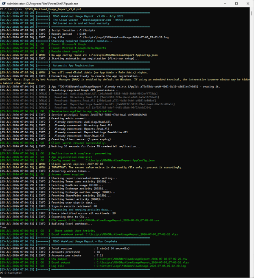This screenshot has height=278, width=254.
Task: Click 'Already consented: Reports.Read.All'
Action: point(82,129)
